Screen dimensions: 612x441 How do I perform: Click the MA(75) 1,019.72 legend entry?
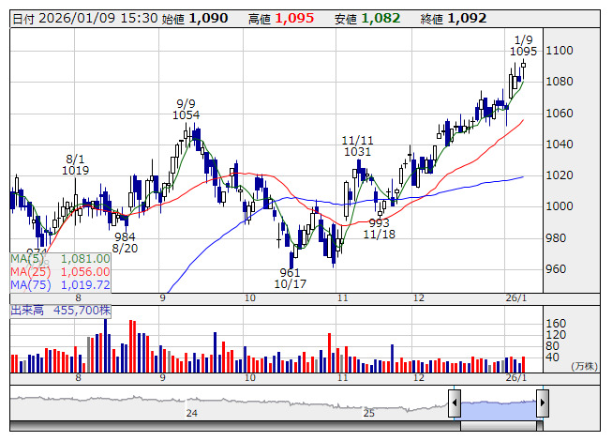pos(60,284)
